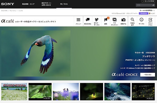Select the My Sony tab
Screen dimensions: 157x103
pos(64,4)
